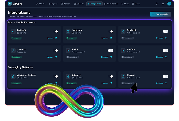
Task: Open the Calendar tab
Action: [79, 4]
